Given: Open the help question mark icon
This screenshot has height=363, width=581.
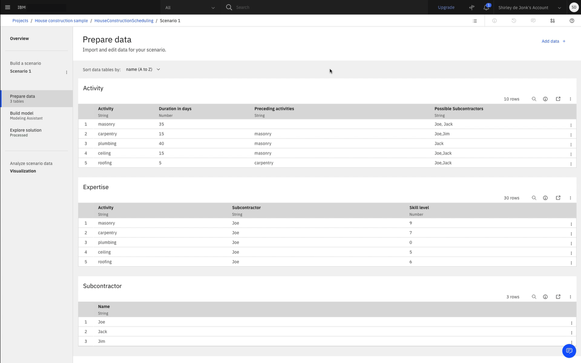Looking at the screenshot, I should click(x=572, y=21).
